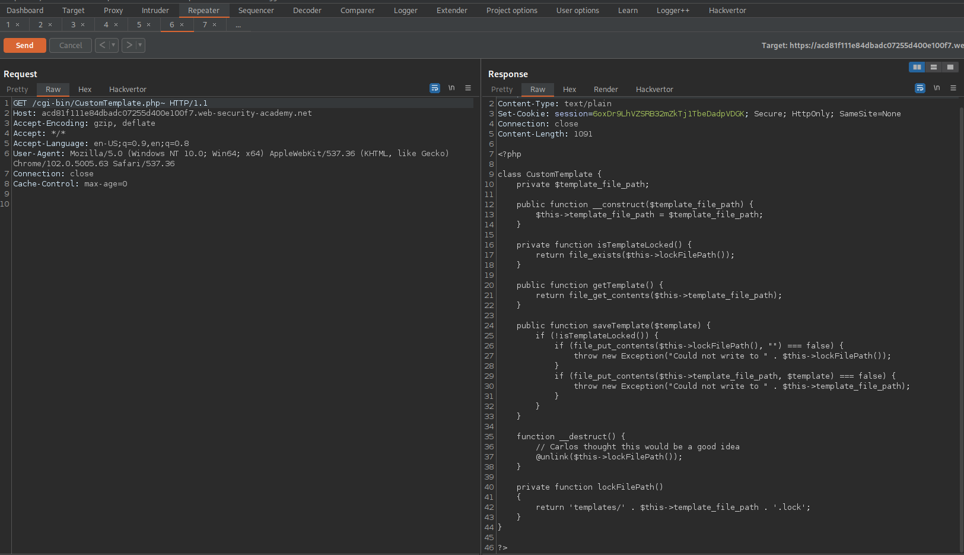The width and height of the screenshot is (964, 555).
Task: Click the Cache-Control: max-age=0 header line
Action: coord(70,184)
